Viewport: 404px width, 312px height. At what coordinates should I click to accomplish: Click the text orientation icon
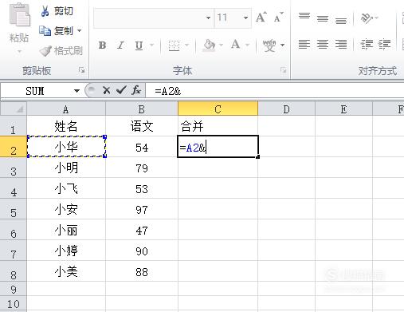[x=367, y=18]
